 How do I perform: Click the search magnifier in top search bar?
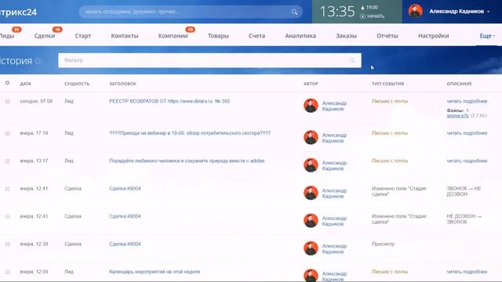click(x=294, y=13)
